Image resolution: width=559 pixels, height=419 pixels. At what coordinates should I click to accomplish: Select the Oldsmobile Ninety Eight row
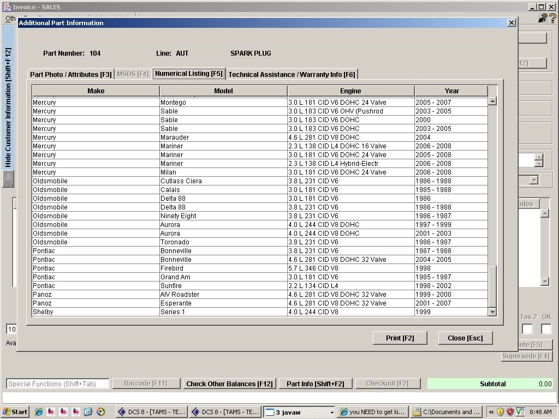coord(259,216)
